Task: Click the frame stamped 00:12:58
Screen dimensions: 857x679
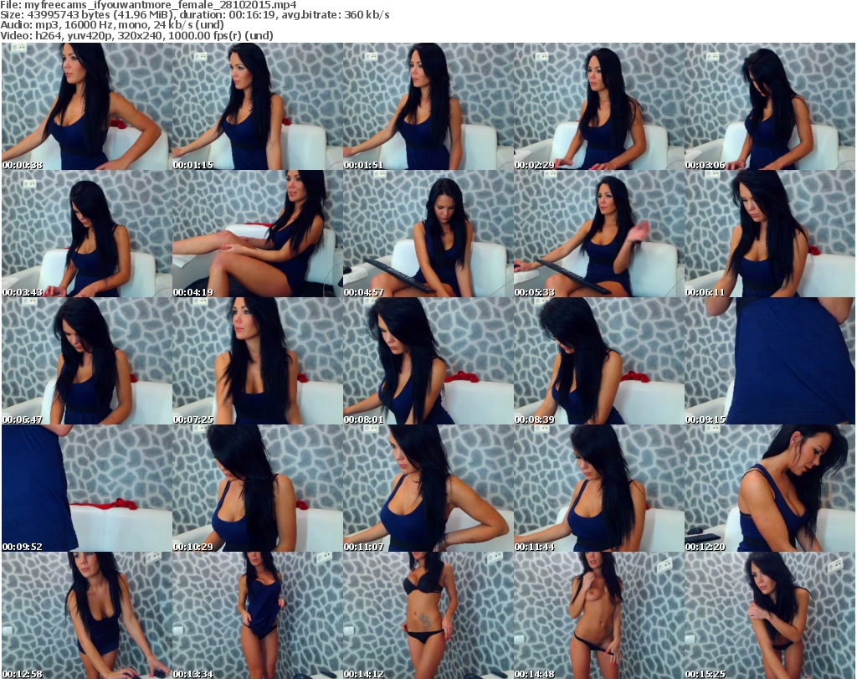Action: pos(87,615)
